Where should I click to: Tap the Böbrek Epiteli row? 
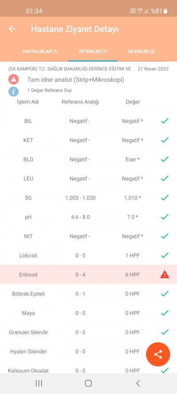click(x=88, y=294)
